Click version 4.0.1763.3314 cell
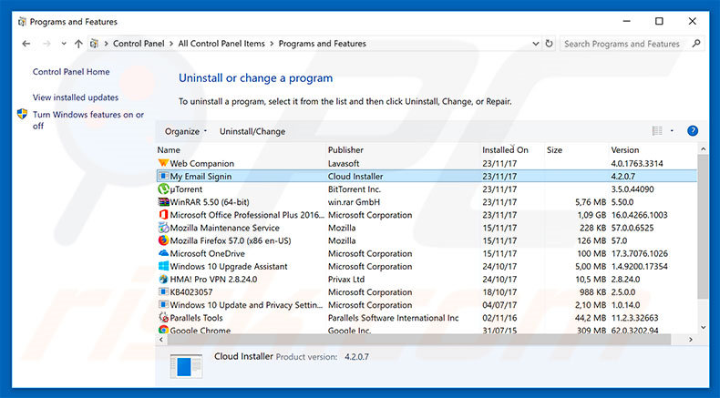 (637, 163)
